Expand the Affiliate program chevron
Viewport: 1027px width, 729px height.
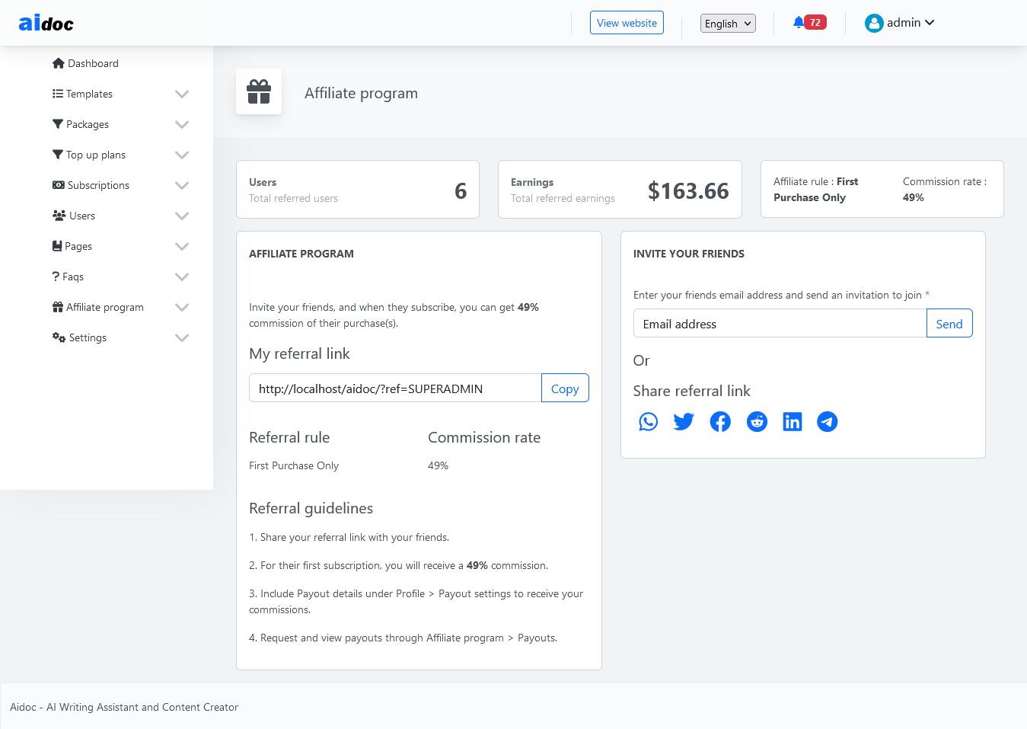pyautogui.click(x=182, y=307)
